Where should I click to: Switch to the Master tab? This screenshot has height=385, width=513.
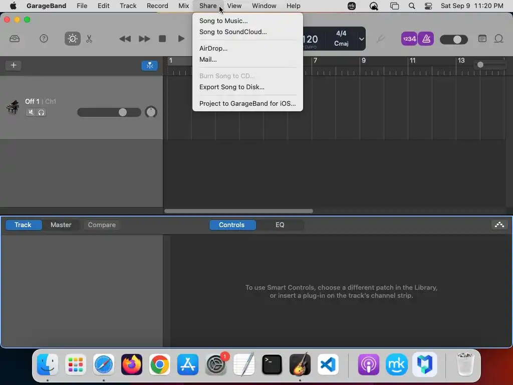(x=61, y=225)
